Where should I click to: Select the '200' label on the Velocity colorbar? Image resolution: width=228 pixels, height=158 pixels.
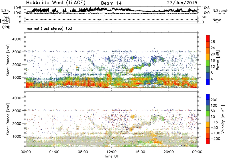tap(214, 100)
